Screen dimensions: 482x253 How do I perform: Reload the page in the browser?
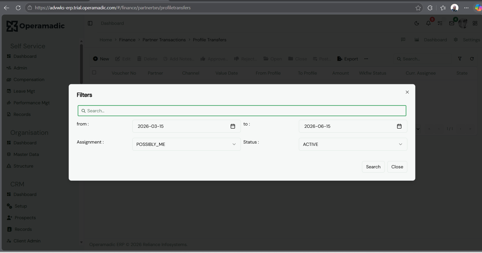click(18, 8)
